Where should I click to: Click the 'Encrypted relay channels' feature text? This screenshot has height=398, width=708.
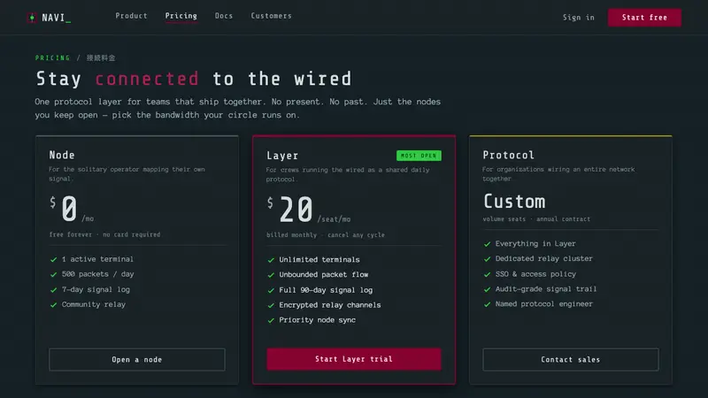[x=329, y=305]
